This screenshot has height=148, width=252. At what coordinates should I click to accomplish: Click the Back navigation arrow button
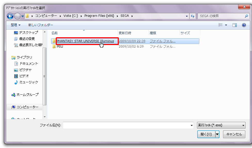[10, 16]
